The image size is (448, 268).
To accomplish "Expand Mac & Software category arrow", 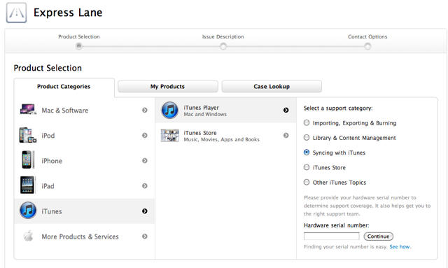I will 145,110.
